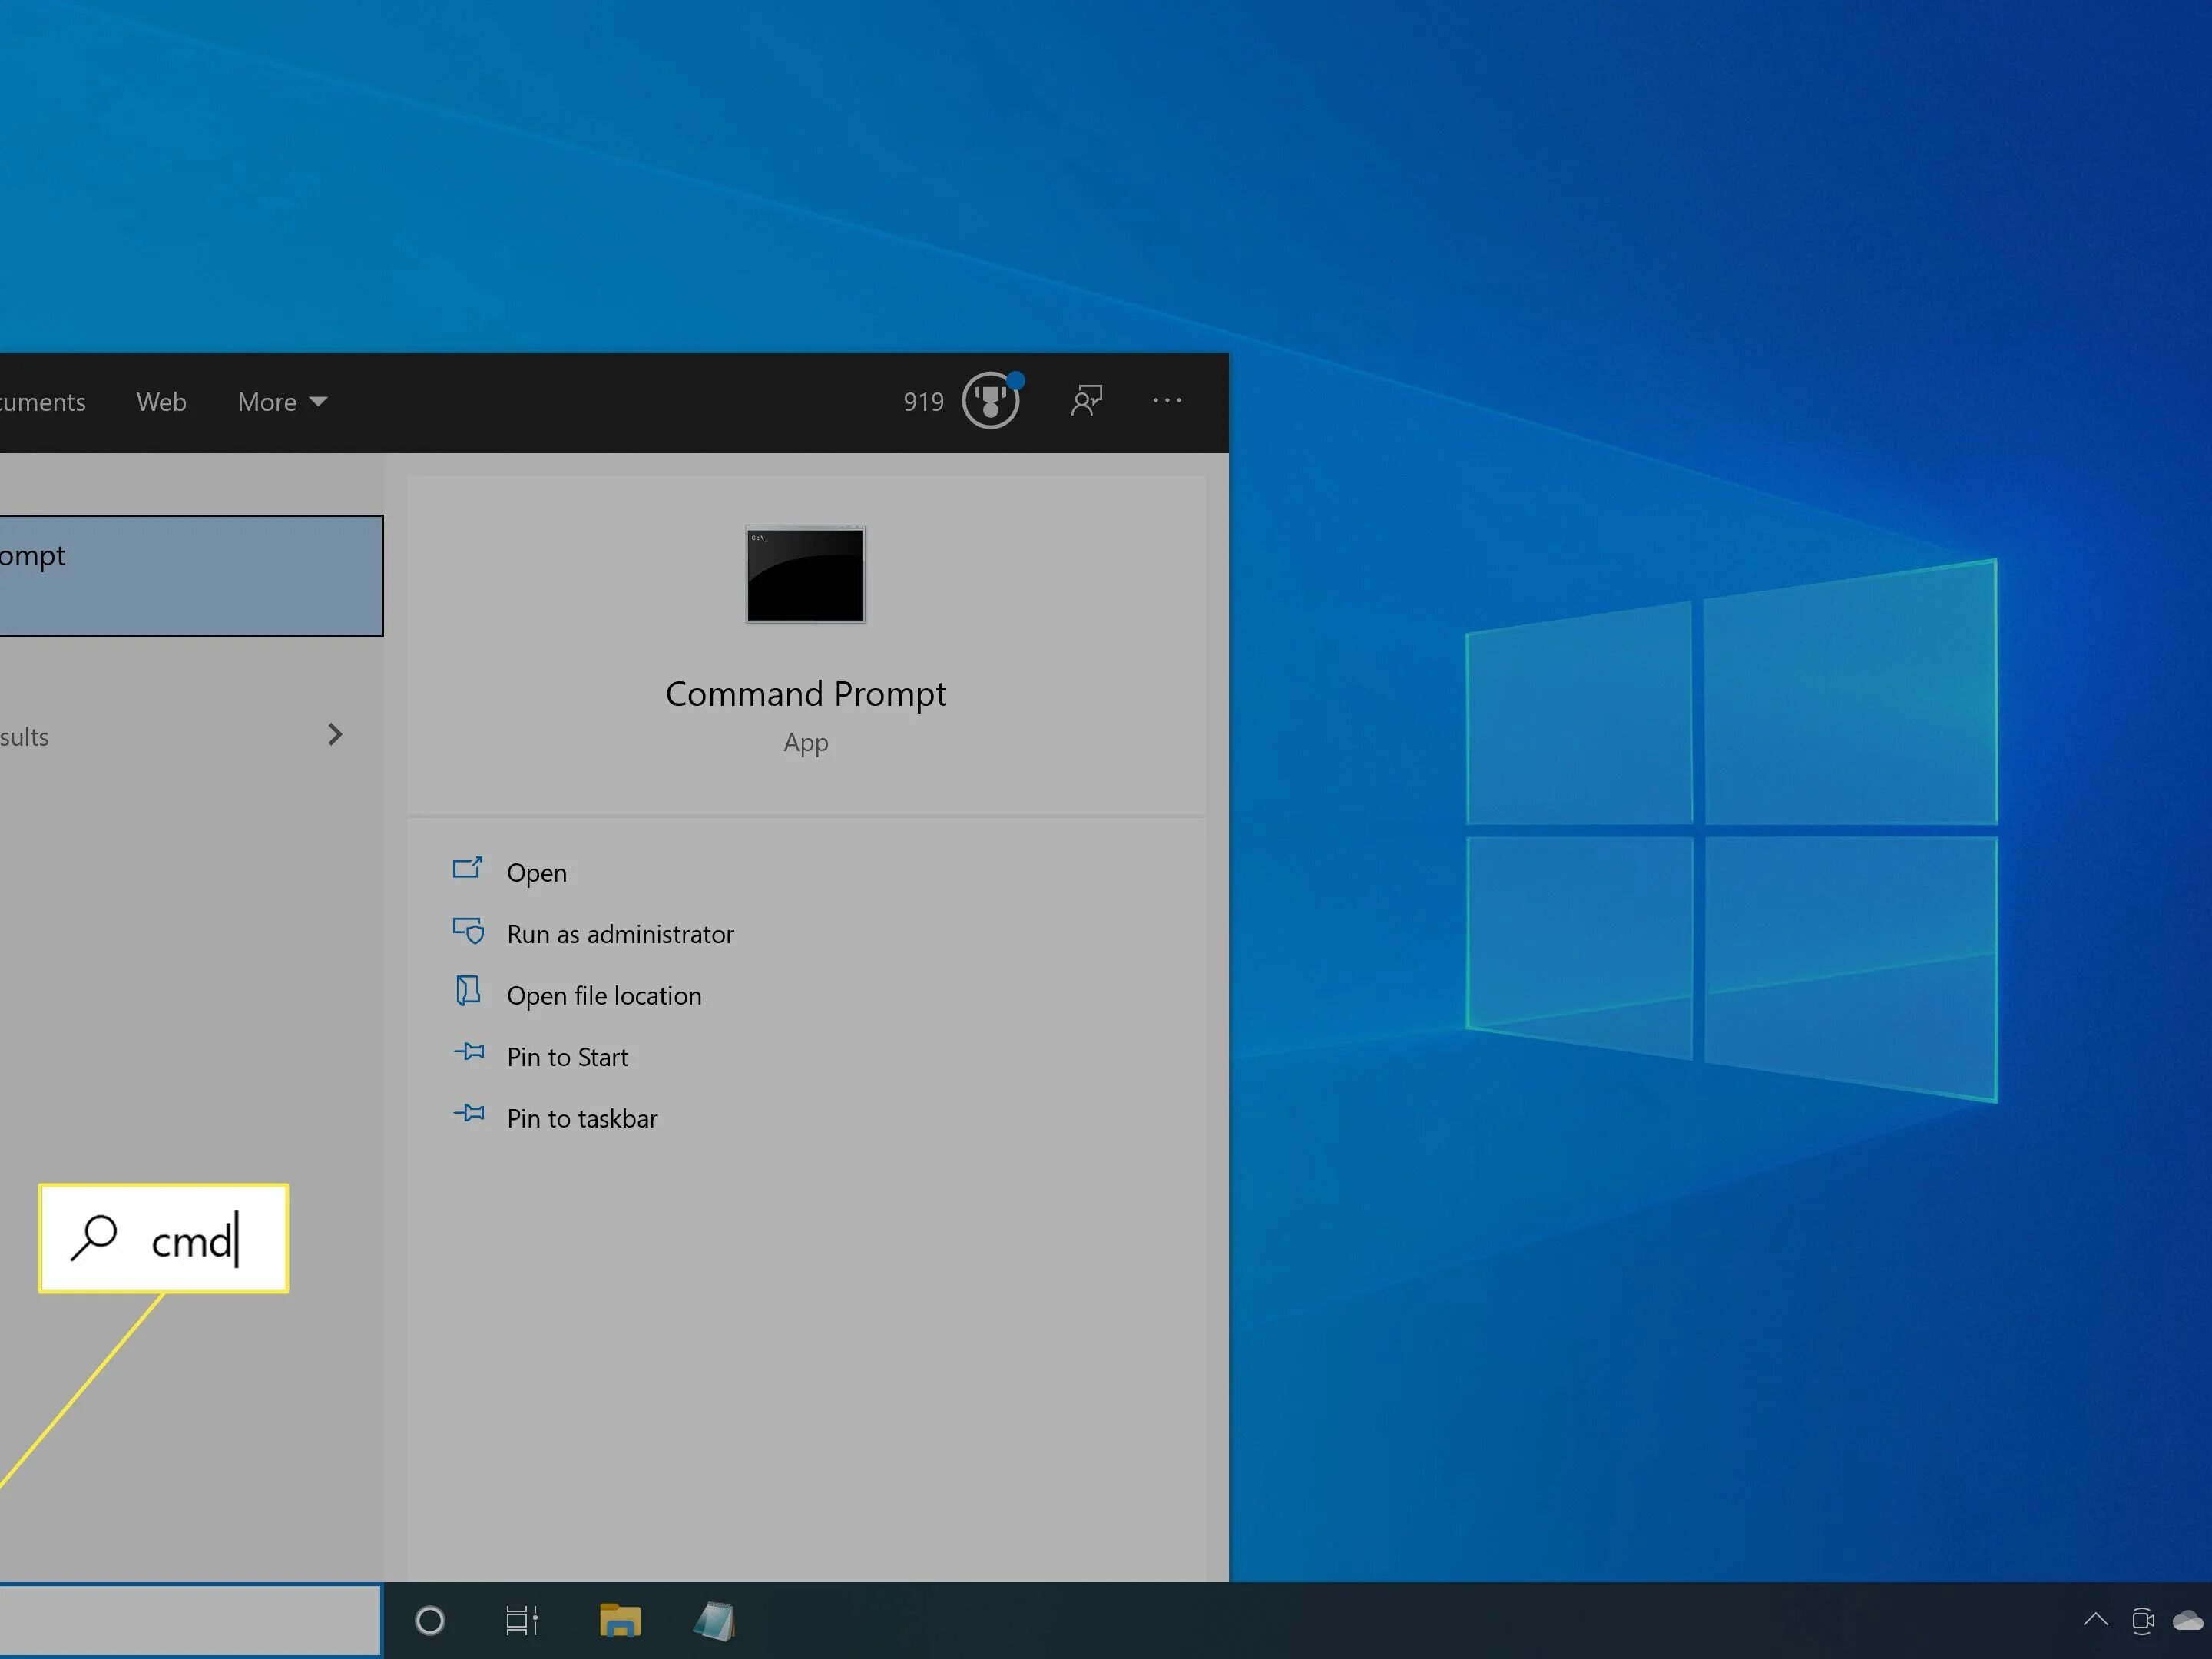This screenshot has width=2212, height=1659.
Task: Select Pin to taskbar
Action: pos(581,1119)
